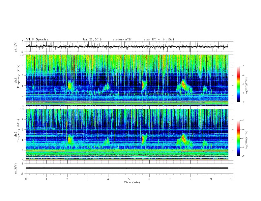Click the ch.1(V) waveform axis label
The image size is (261, 201).
16,47
